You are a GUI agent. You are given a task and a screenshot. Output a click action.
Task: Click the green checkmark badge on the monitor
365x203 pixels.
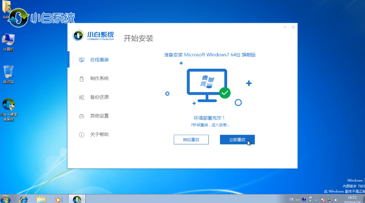pyautogui.click(x=225, y=93)
